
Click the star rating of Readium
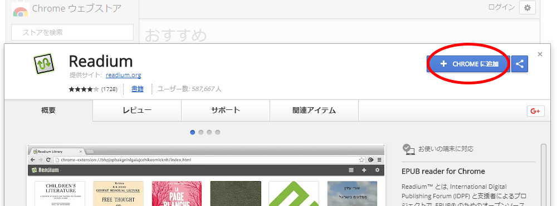tap(84, 89)
